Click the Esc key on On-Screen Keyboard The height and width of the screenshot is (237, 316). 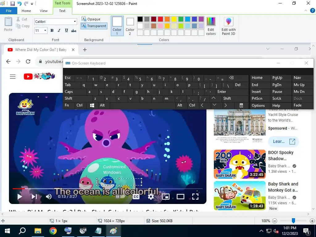[69, 78]
